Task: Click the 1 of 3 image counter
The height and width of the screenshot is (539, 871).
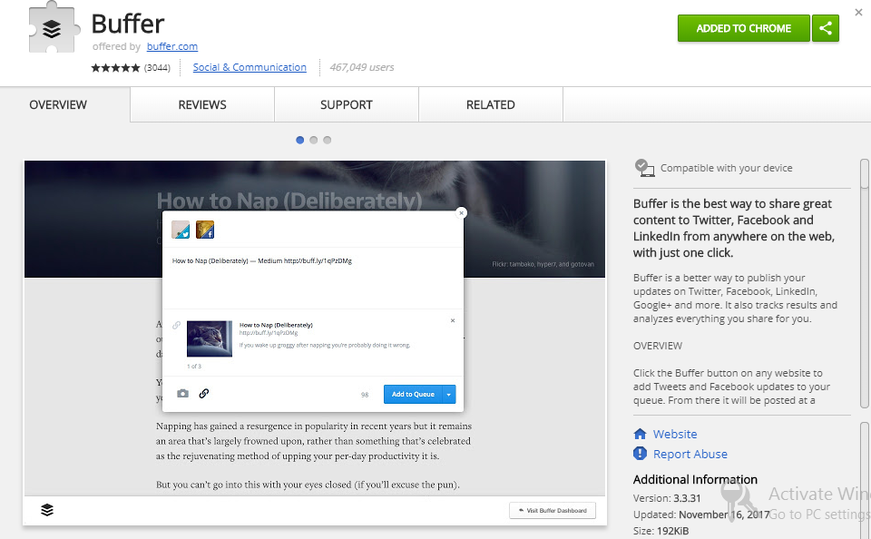Action: coord(194,367)
